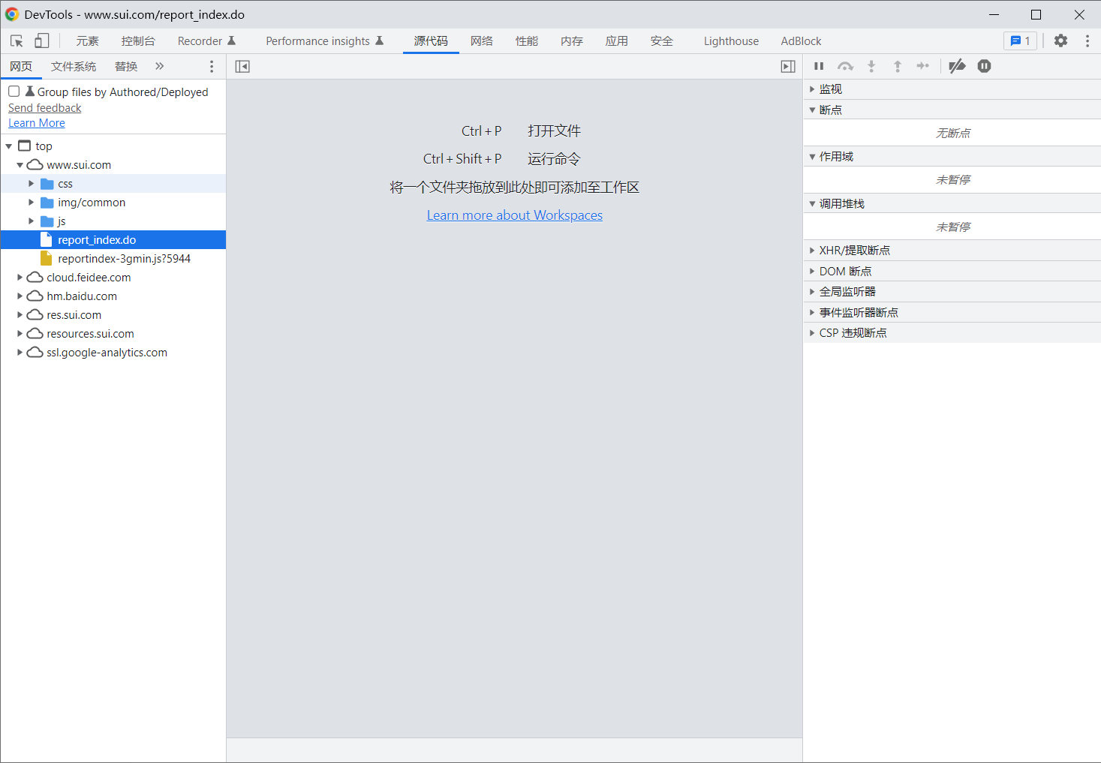Toggle pause on exceptions button
This screenshot has width=1101, height=763.
984,67
